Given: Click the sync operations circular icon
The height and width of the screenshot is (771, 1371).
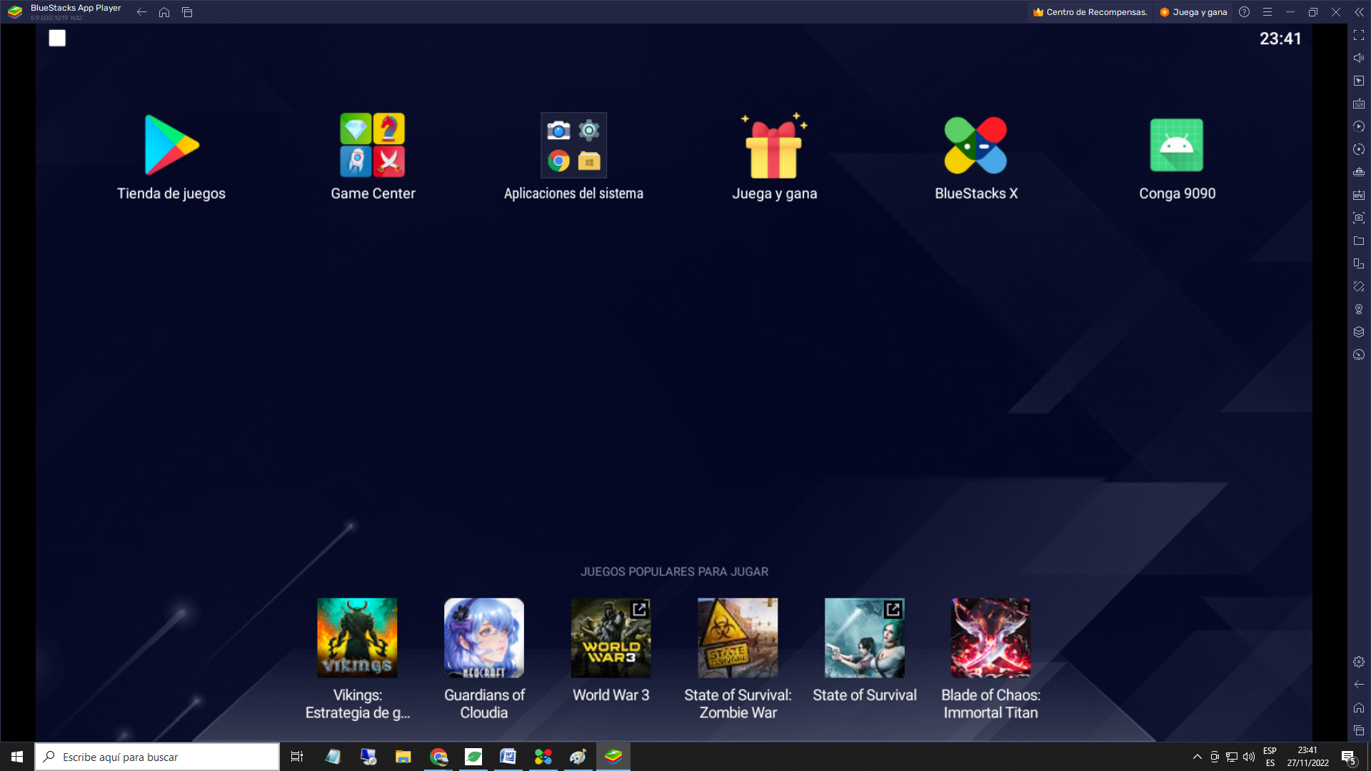Looking at the screenshot, I should (1359, 149).
